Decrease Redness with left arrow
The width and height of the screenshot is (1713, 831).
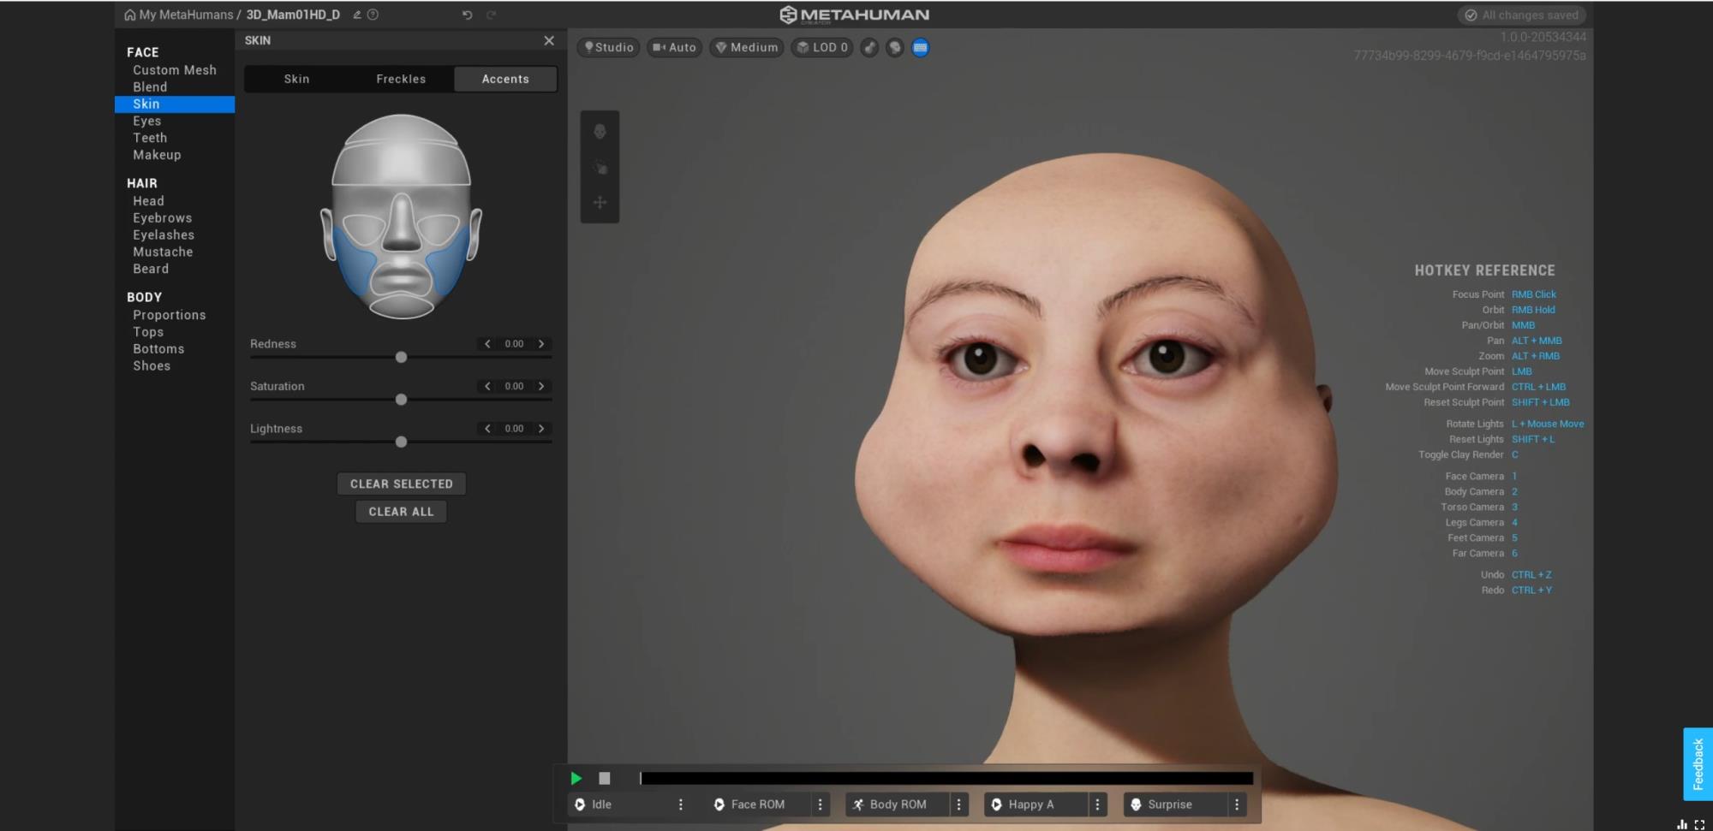tap(487, 344)
